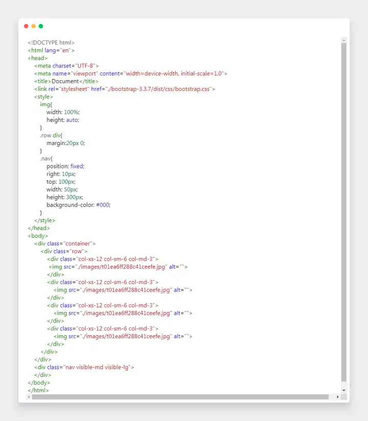The height and width of the screenshot is (421, 368).
Task: Click the <title>Document</title> line
Action: [x=66, y=81]
